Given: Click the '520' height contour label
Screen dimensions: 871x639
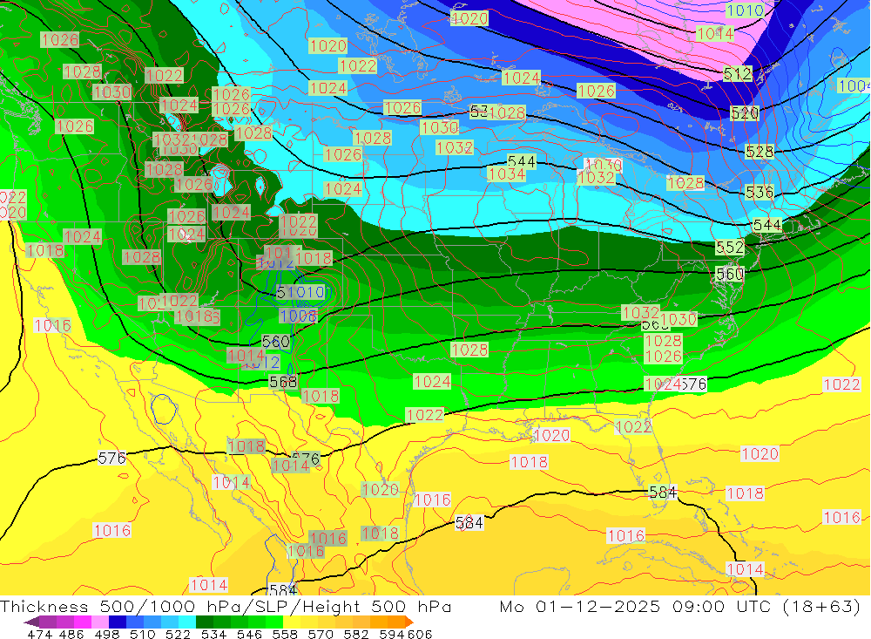Looking at the screenshot, I should tap(745, 113).
